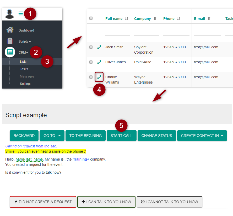
Task: Call Jack Smith using phone icon
Action: [x=99, y=47]
